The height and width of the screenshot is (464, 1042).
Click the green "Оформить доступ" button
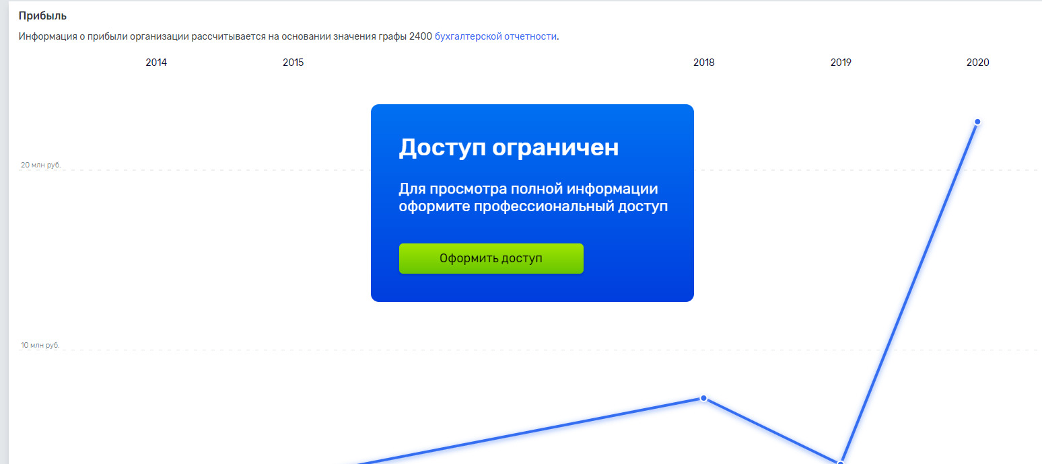point(491,258)
